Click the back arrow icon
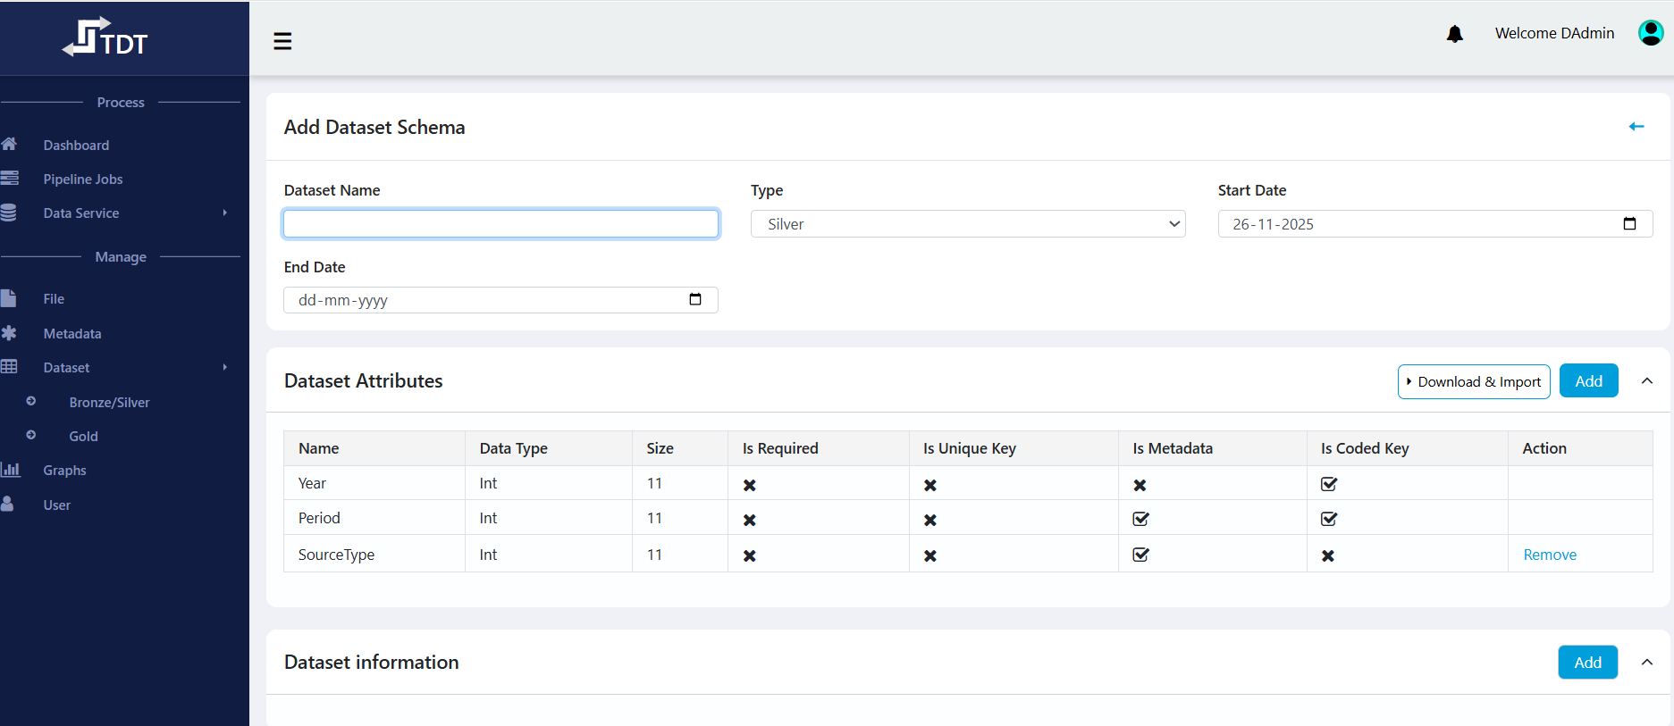The image size is (1674, 726). 1636,127
